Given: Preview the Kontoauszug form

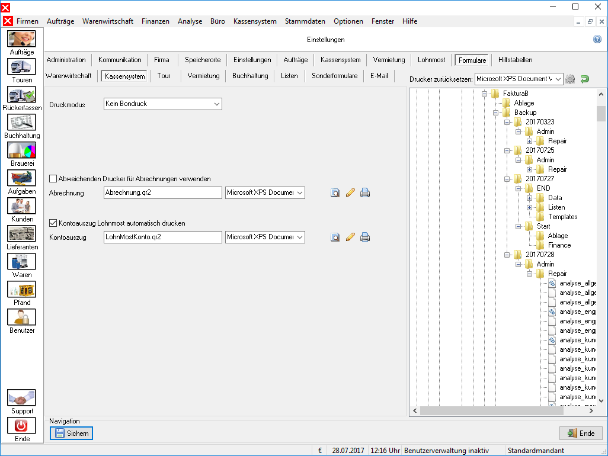Looking at the screenshot, I should coord(335,237).
